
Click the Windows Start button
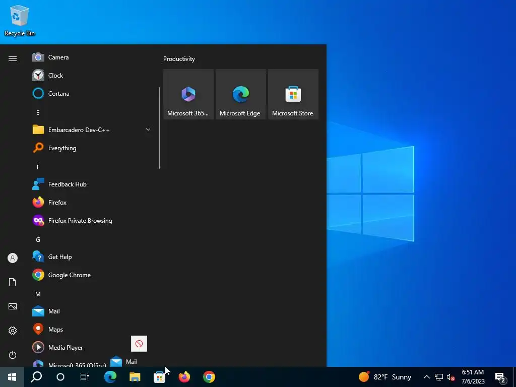click(x=12, y=377)
